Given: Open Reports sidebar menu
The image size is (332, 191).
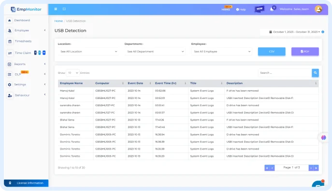Looking at the screenshot, I should pos(20,64).
